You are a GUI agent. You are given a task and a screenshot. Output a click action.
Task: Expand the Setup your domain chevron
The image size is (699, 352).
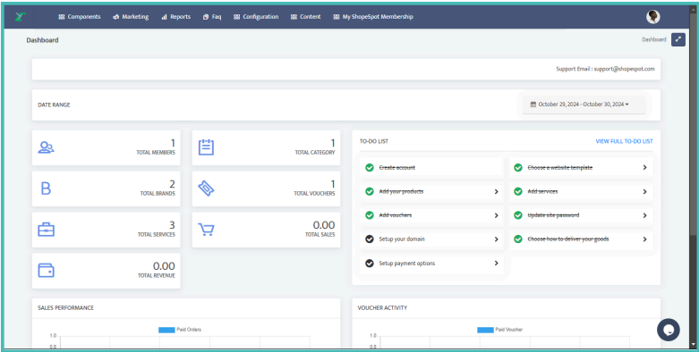496,239
